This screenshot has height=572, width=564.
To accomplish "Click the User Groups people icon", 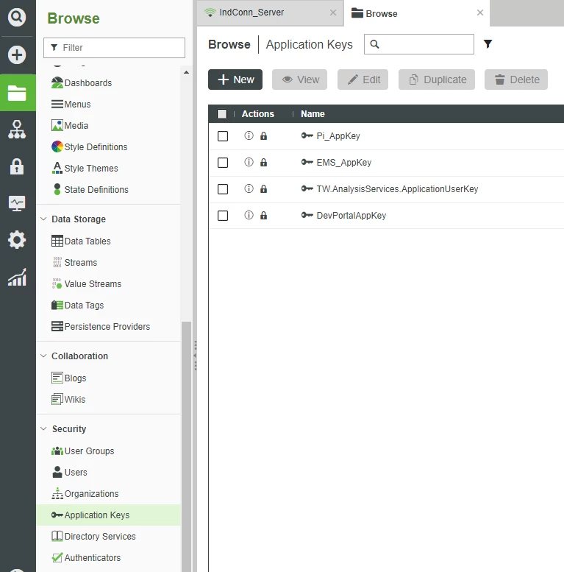I will 57,451.
